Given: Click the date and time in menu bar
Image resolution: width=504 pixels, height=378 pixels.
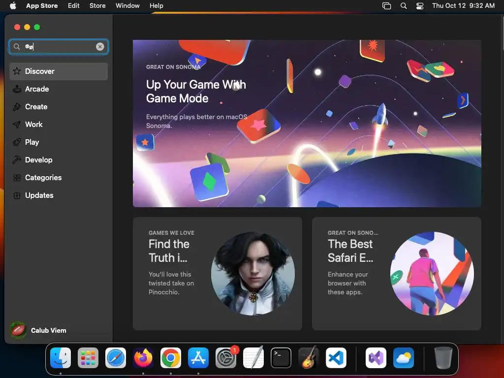Looking at the screenshot, I should coord(463,5).
